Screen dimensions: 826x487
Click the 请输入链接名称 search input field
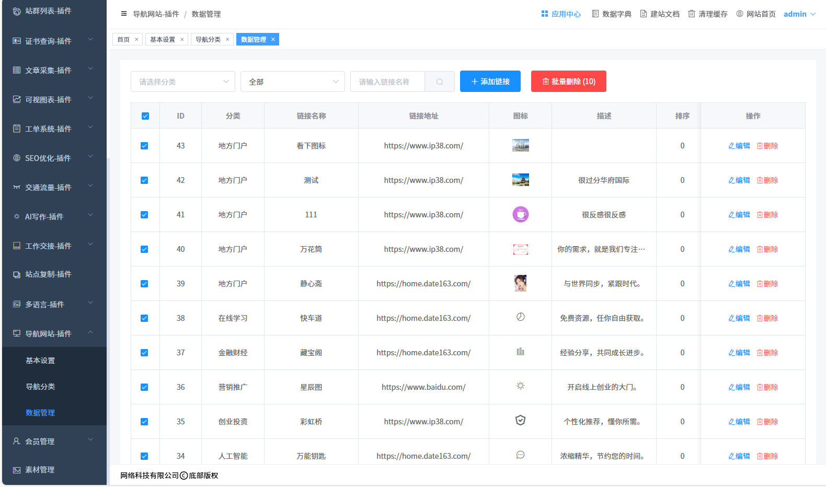387,82
